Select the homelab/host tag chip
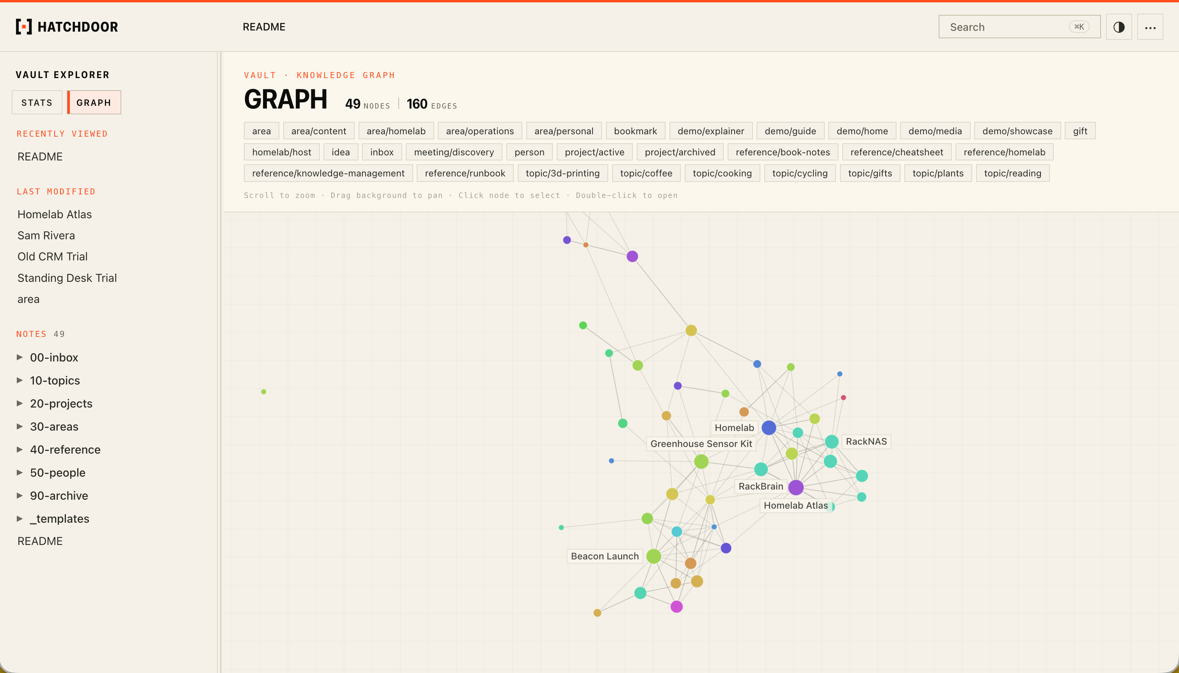The image size is (1179, 673). 282,152
